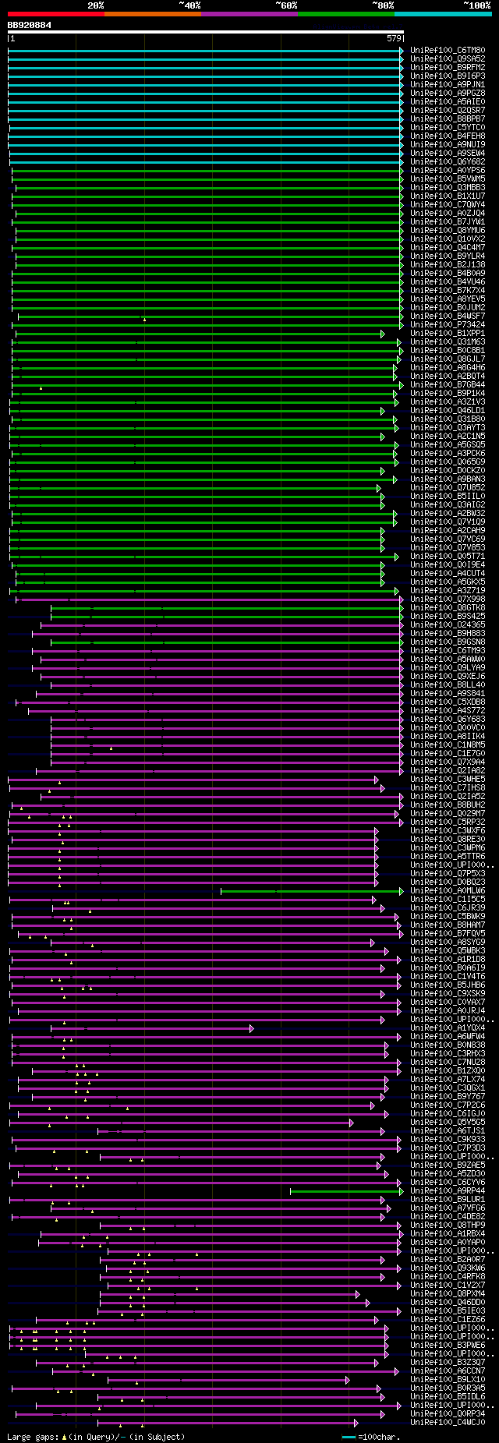This screenshot has width=499, height=1443.
Task: Select the UniRef100_A3Z719 label
Action: click(448, 591)
